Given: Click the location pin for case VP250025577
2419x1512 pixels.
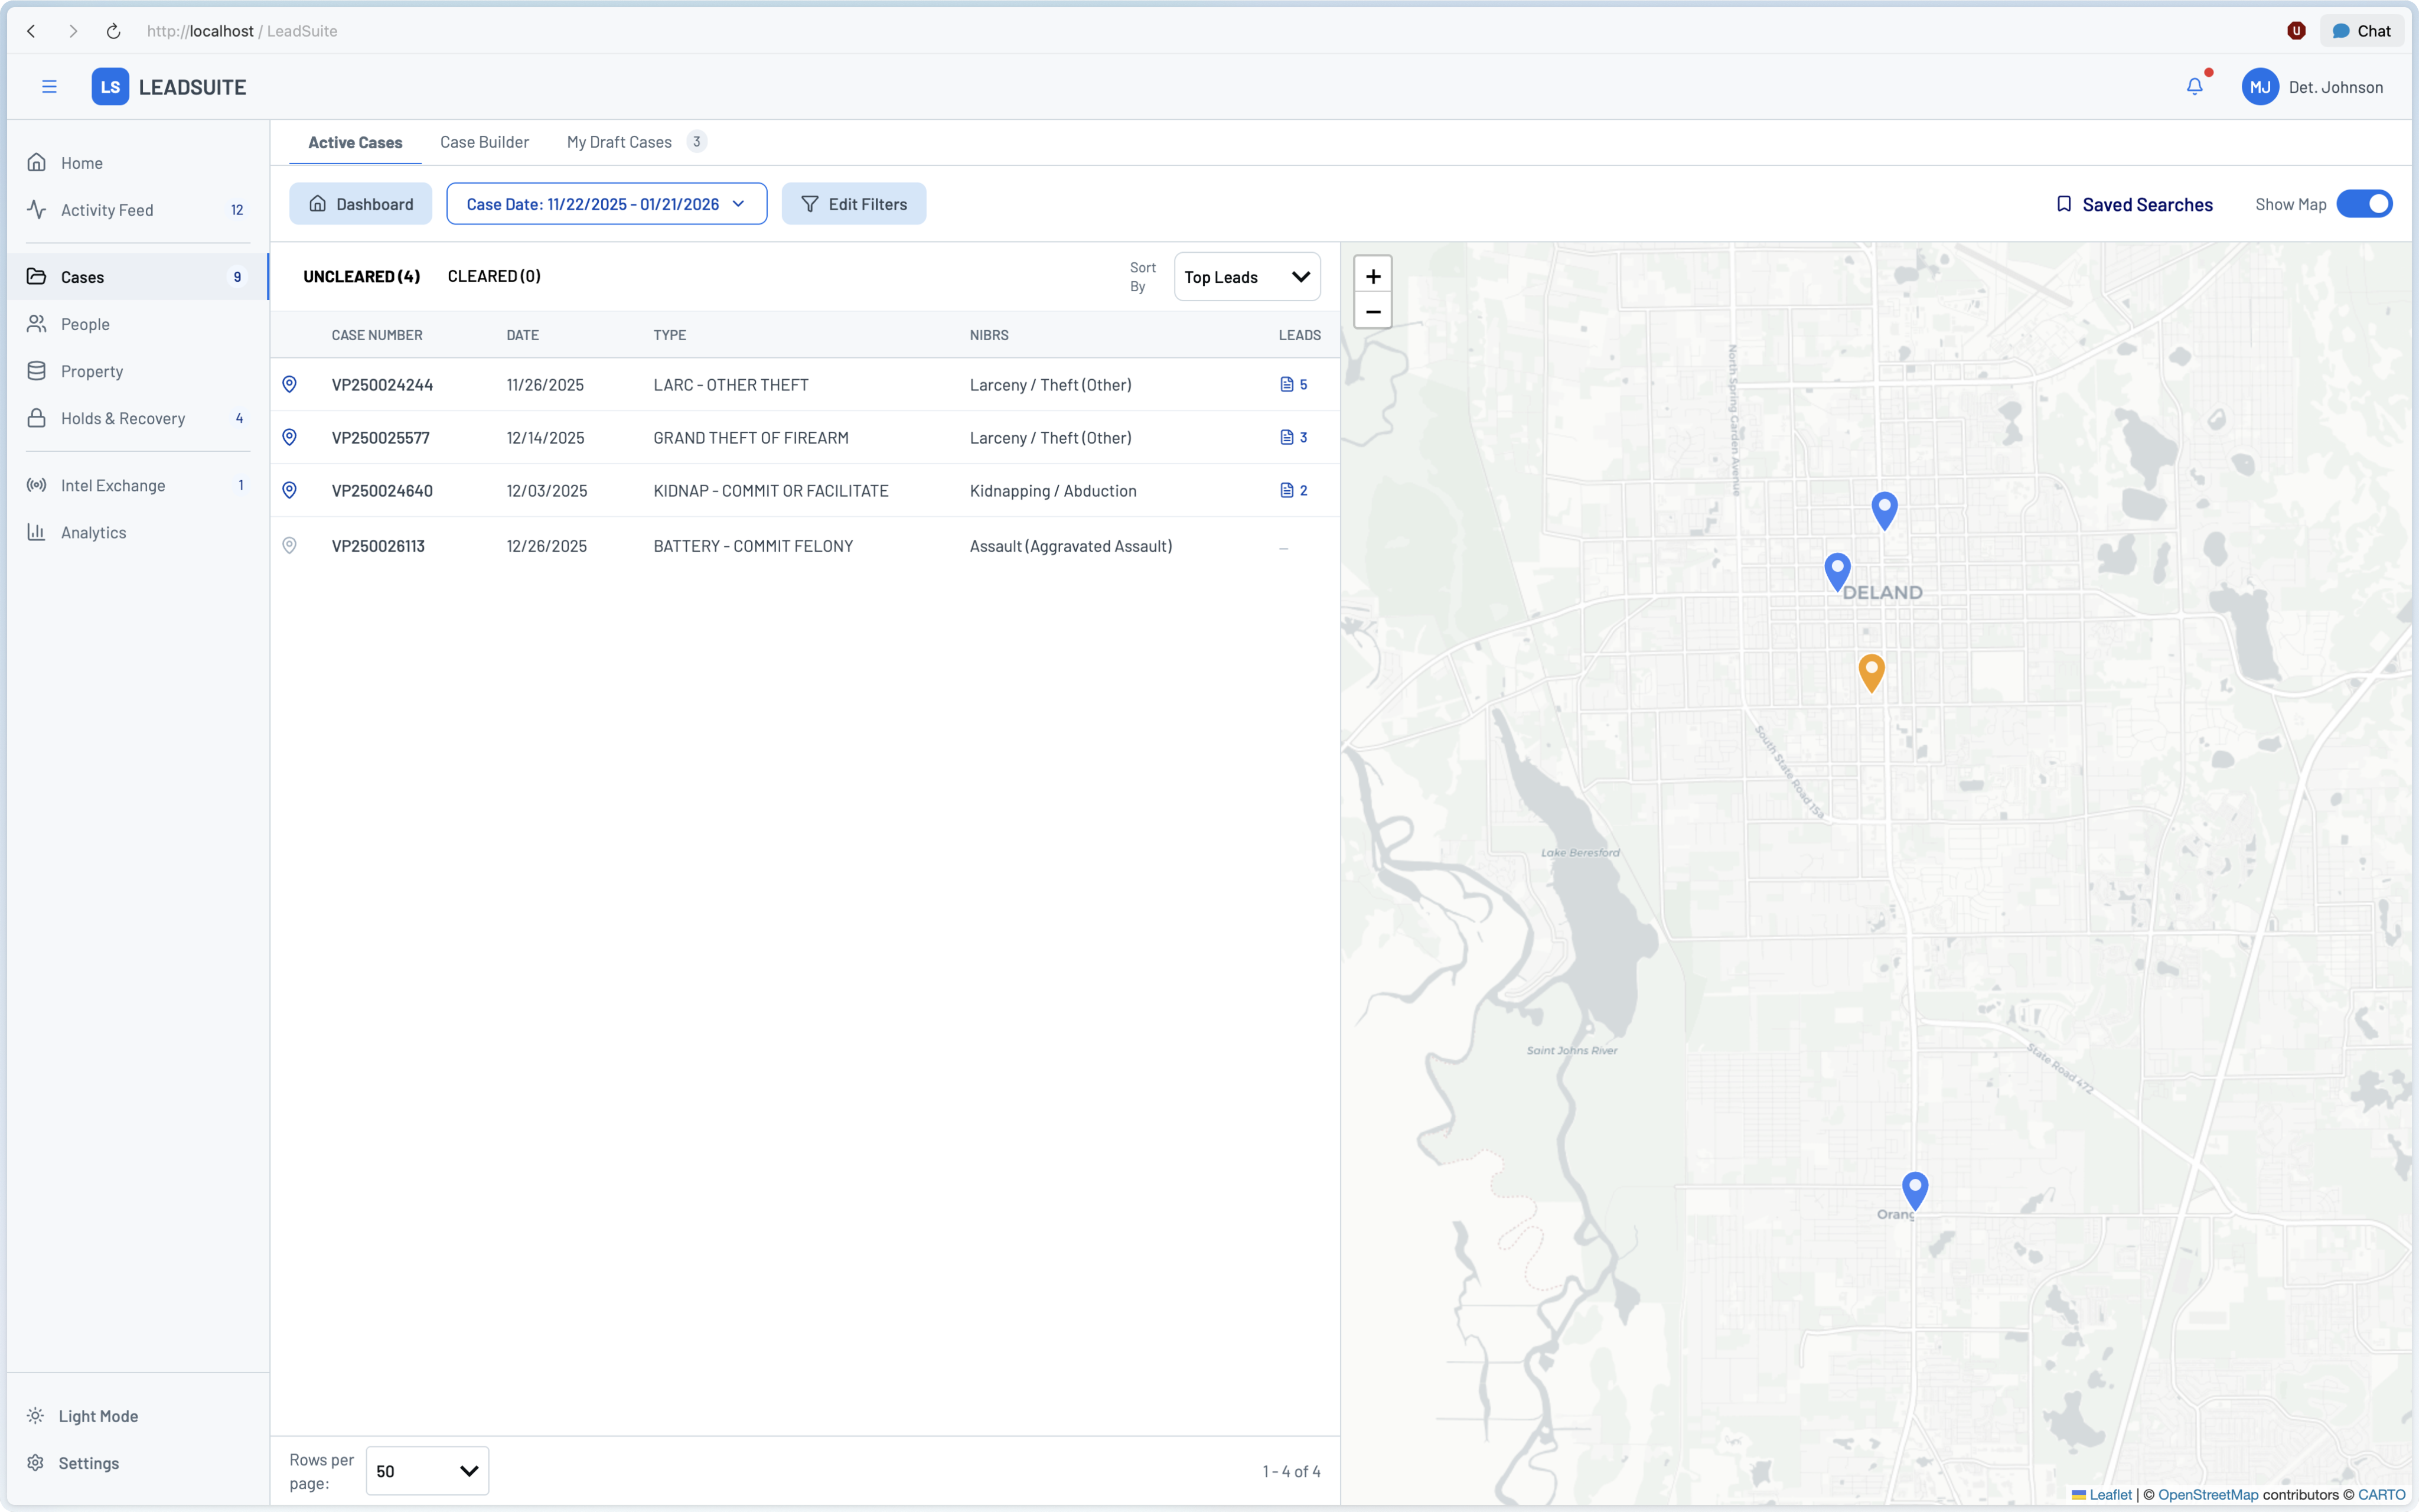Looking at the screenshot, I should pyautogui.click(x=289, y=437).
